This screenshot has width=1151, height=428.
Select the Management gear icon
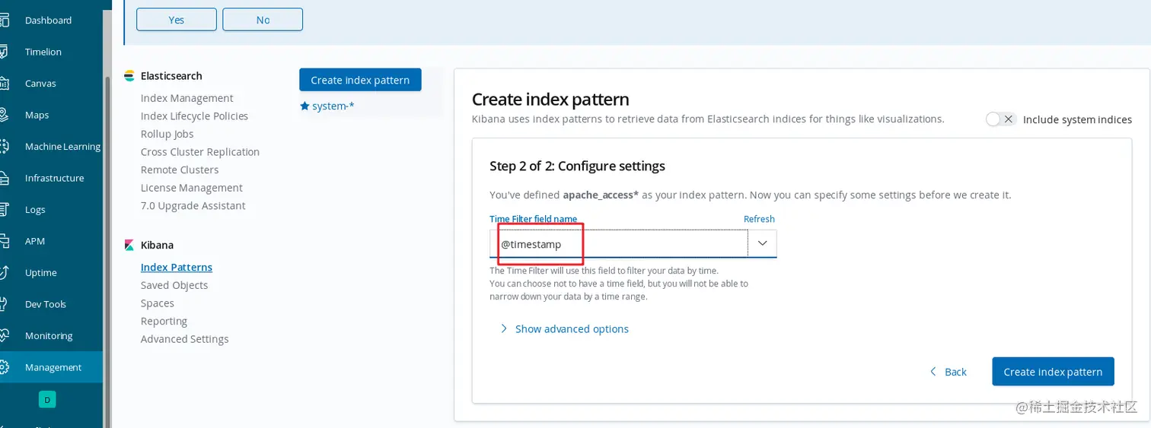click(x=4, y=367)
